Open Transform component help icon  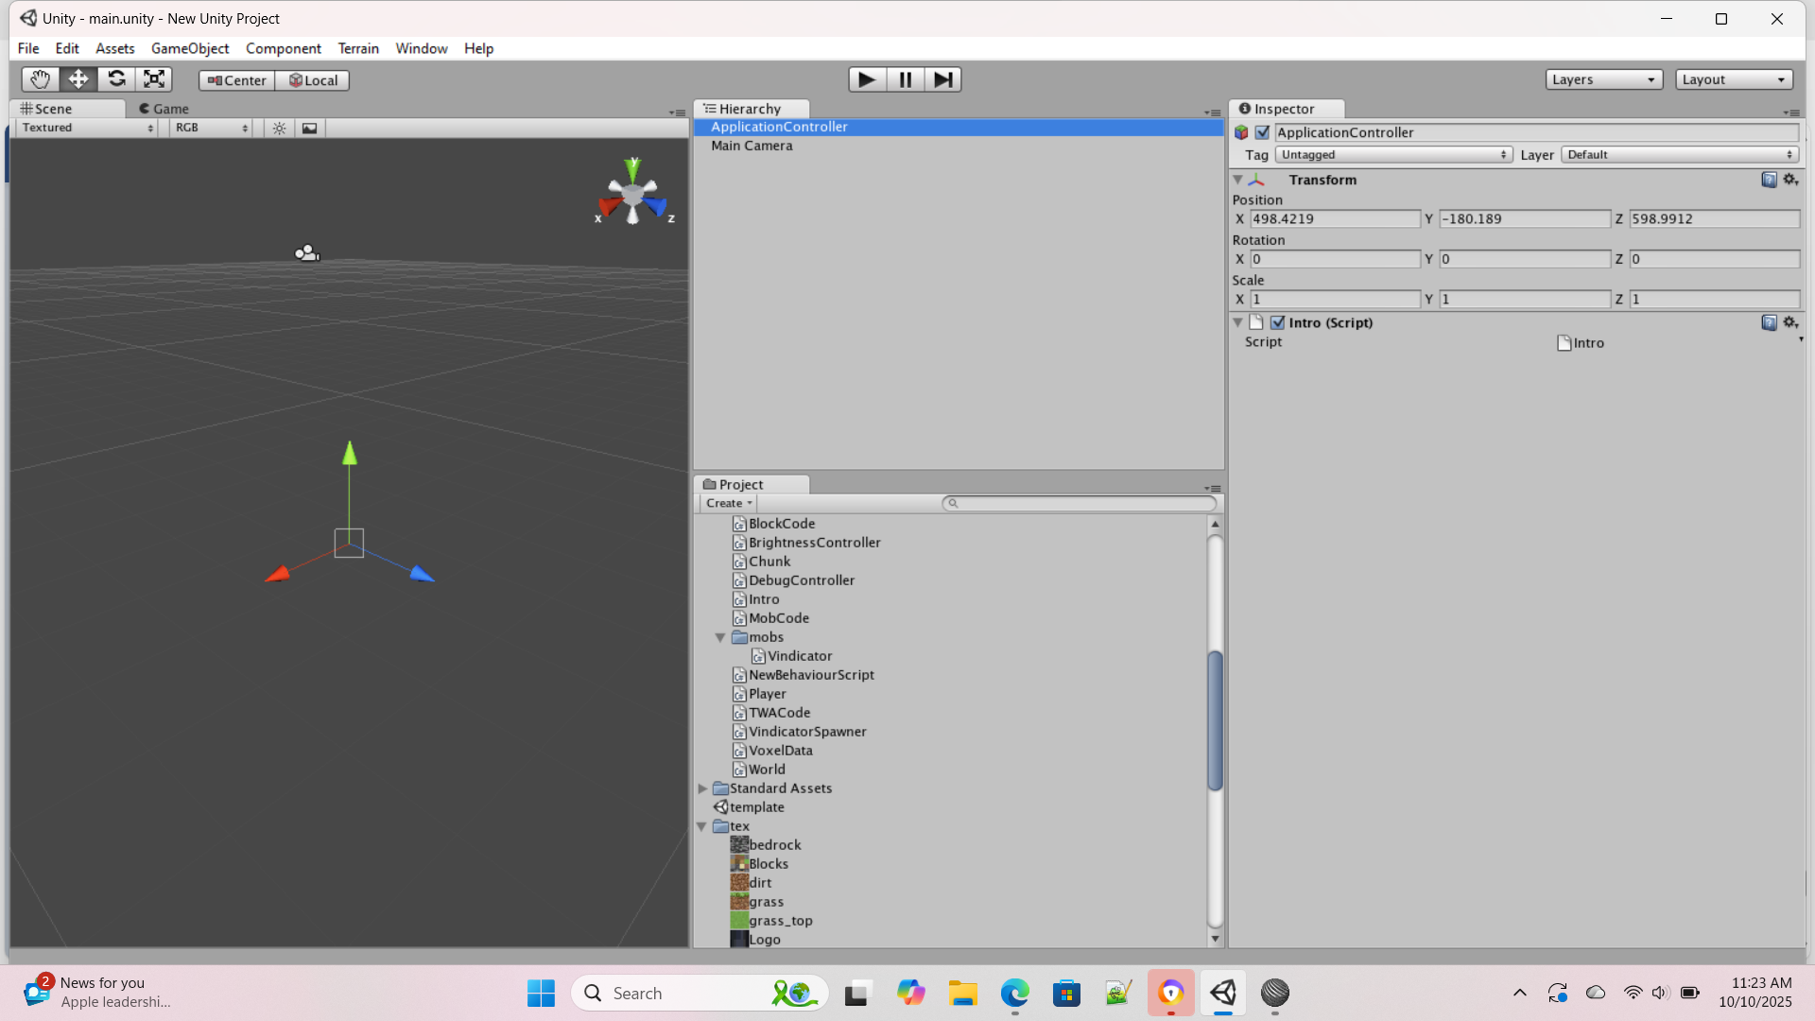[x=1769, y=180]
